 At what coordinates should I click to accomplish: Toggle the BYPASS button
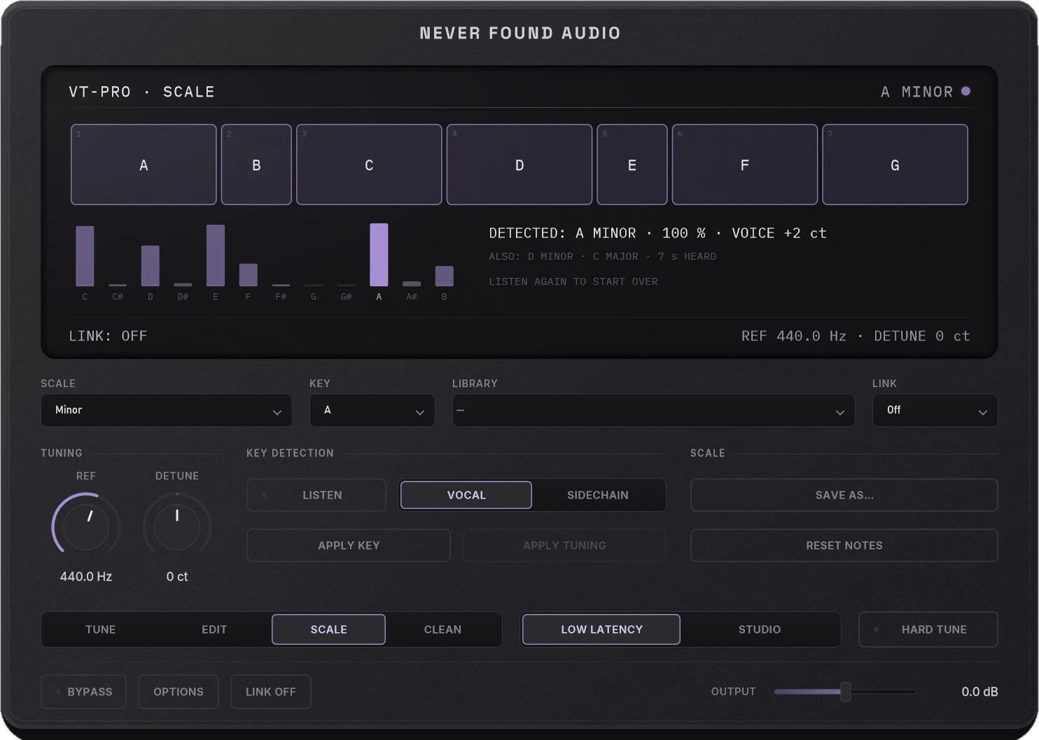coord(83,692)
